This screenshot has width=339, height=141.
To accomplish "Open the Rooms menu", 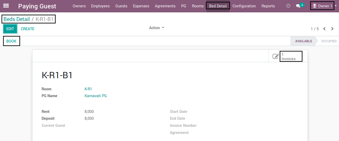I will [198, 6].
